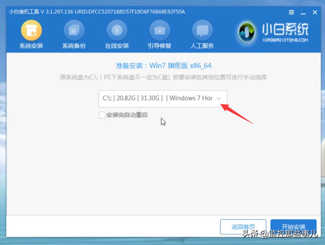The width and height of the screenshot is (325, 245).
Task: Click 返回首页 to return home
Action: pos(243,227)
